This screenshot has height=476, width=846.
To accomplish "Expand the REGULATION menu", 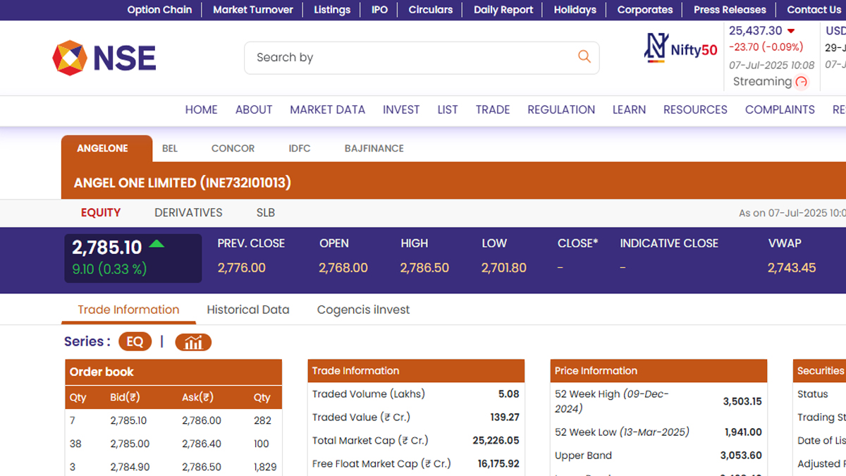I will (x=561, y=109).
